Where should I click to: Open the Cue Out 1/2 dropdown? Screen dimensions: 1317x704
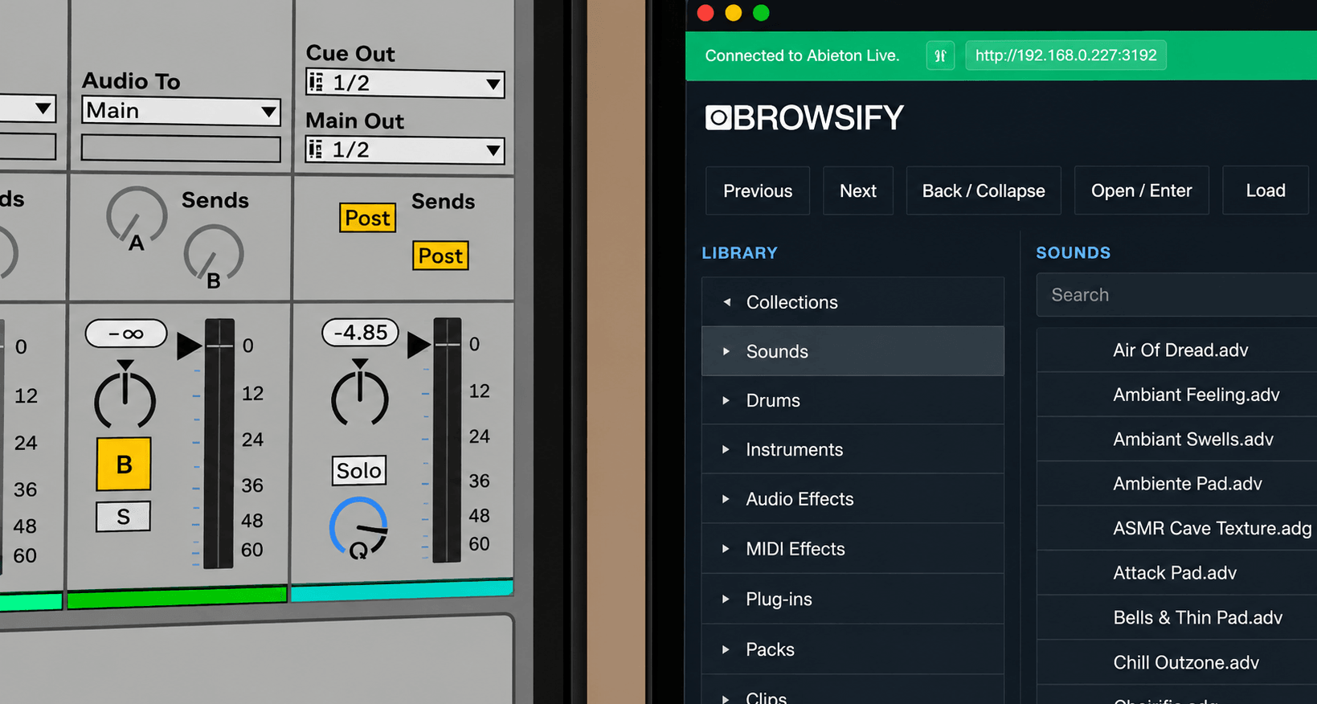coord(405,83)
